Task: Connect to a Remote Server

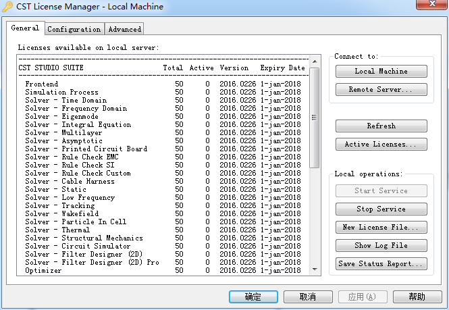Action: point(381,89)
